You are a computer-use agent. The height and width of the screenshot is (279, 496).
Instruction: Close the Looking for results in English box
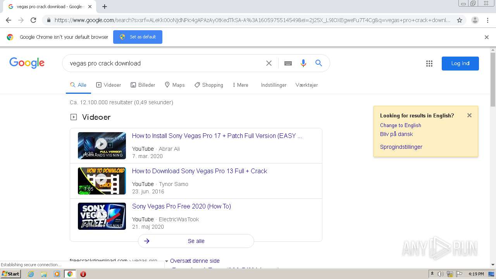pyautogui.click(x=469, y=115)
